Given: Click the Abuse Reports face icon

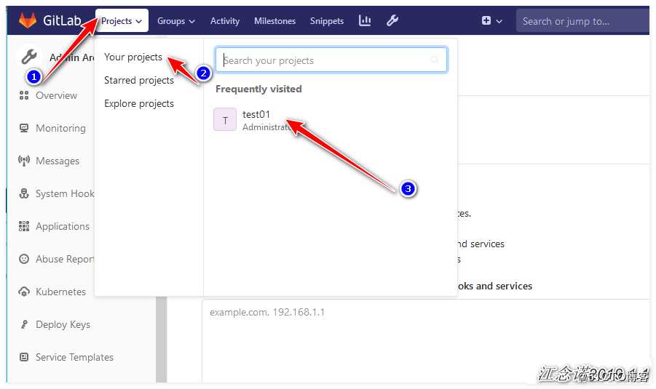Looking at the screenshot, I should pyautogui.click(x=24, y=259).
